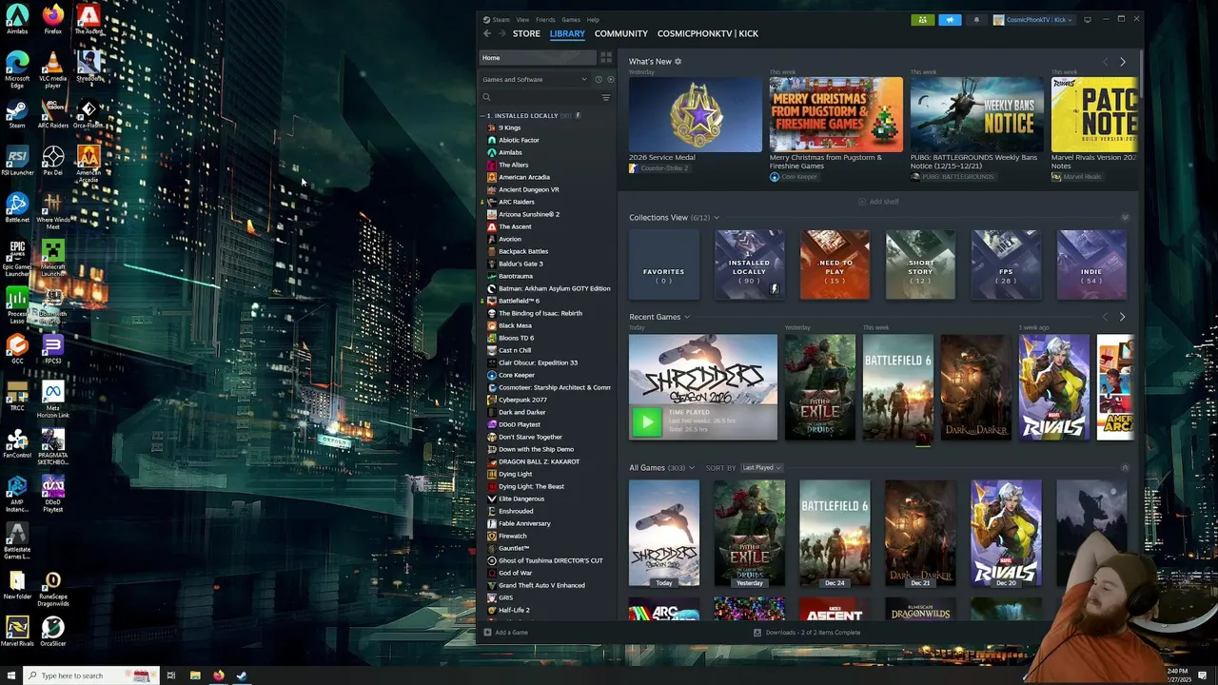
Task: Open FanControl desktop icon
Action: pos(17,442)
